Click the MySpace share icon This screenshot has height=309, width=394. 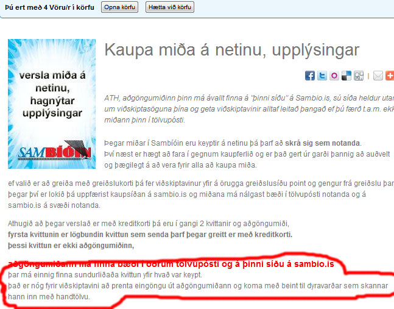[359, 76]
